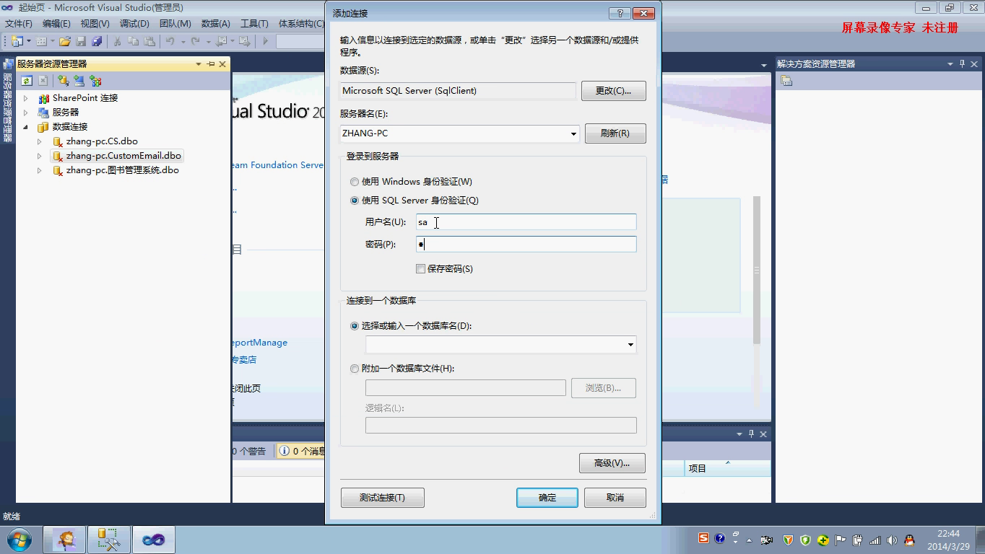Click the Sogou input method tray icon
985x554 pixels.
pyautogui.click(x=703, y=538)
